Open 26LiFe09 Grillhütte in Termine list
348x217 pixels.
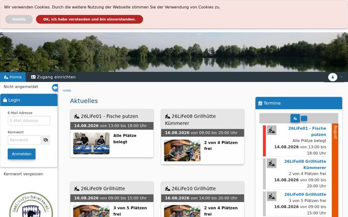click(x=305, y=194)
